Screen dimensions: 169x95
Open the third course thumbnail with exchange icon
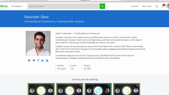[x=98, y=89]
